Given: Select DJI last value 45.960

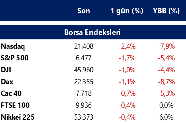Looking at the screenshot, I should (x=84, y=70).
